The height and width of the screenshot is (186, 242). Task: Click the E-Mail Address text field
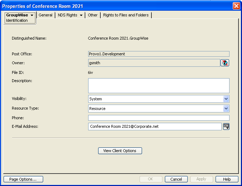pos(155,126)
